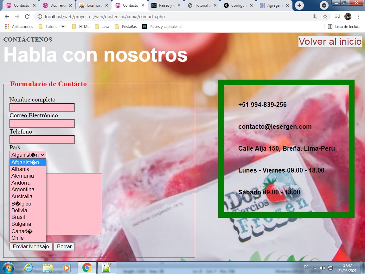Image resolution: width=365 pixels, height=274 pixels.
Task: Reload the current page
Action: pos(27,16)
